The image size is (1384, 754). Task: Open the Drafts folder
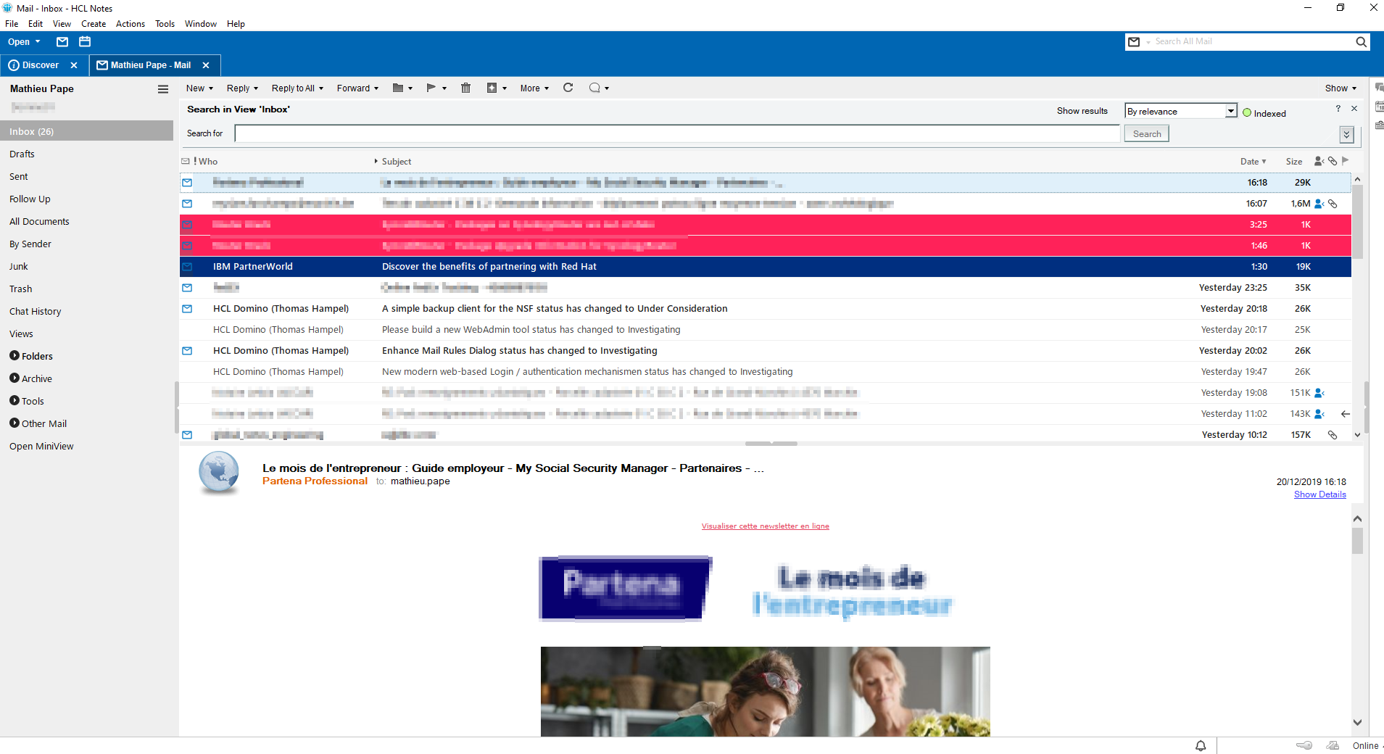[22, 154]
